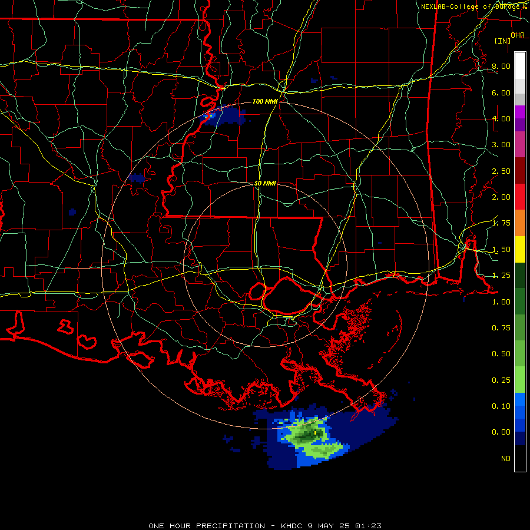Click the white swatch atop the legend
The width and height of the screenshot is (530, 530).
(x=520, y=65)
